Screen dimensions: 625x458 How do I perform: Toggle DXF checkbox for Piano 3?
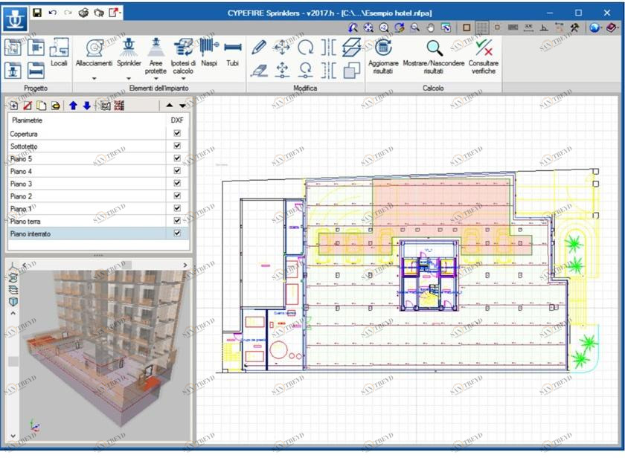[177, 183]
